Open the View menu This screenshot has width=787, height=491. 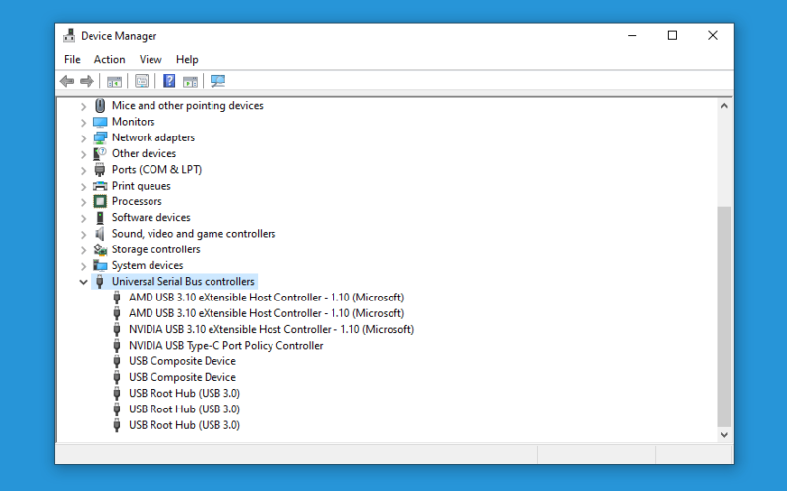(151, 59)
